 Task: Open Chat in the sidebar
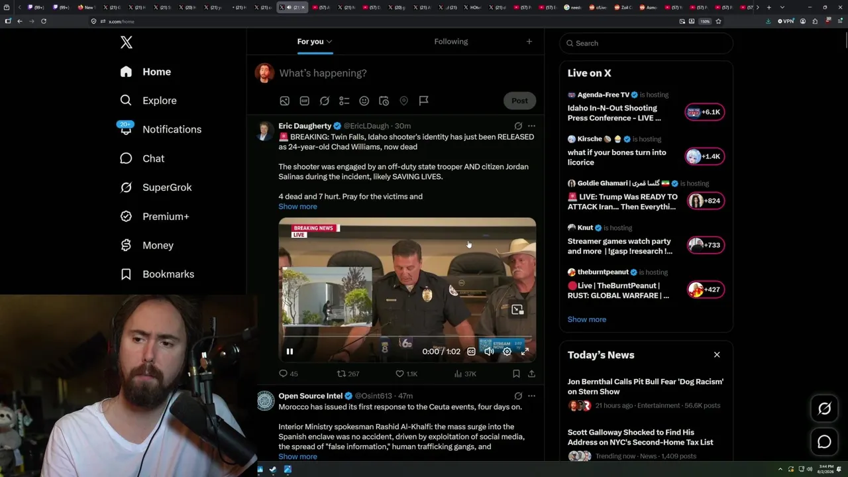(142, 158)
